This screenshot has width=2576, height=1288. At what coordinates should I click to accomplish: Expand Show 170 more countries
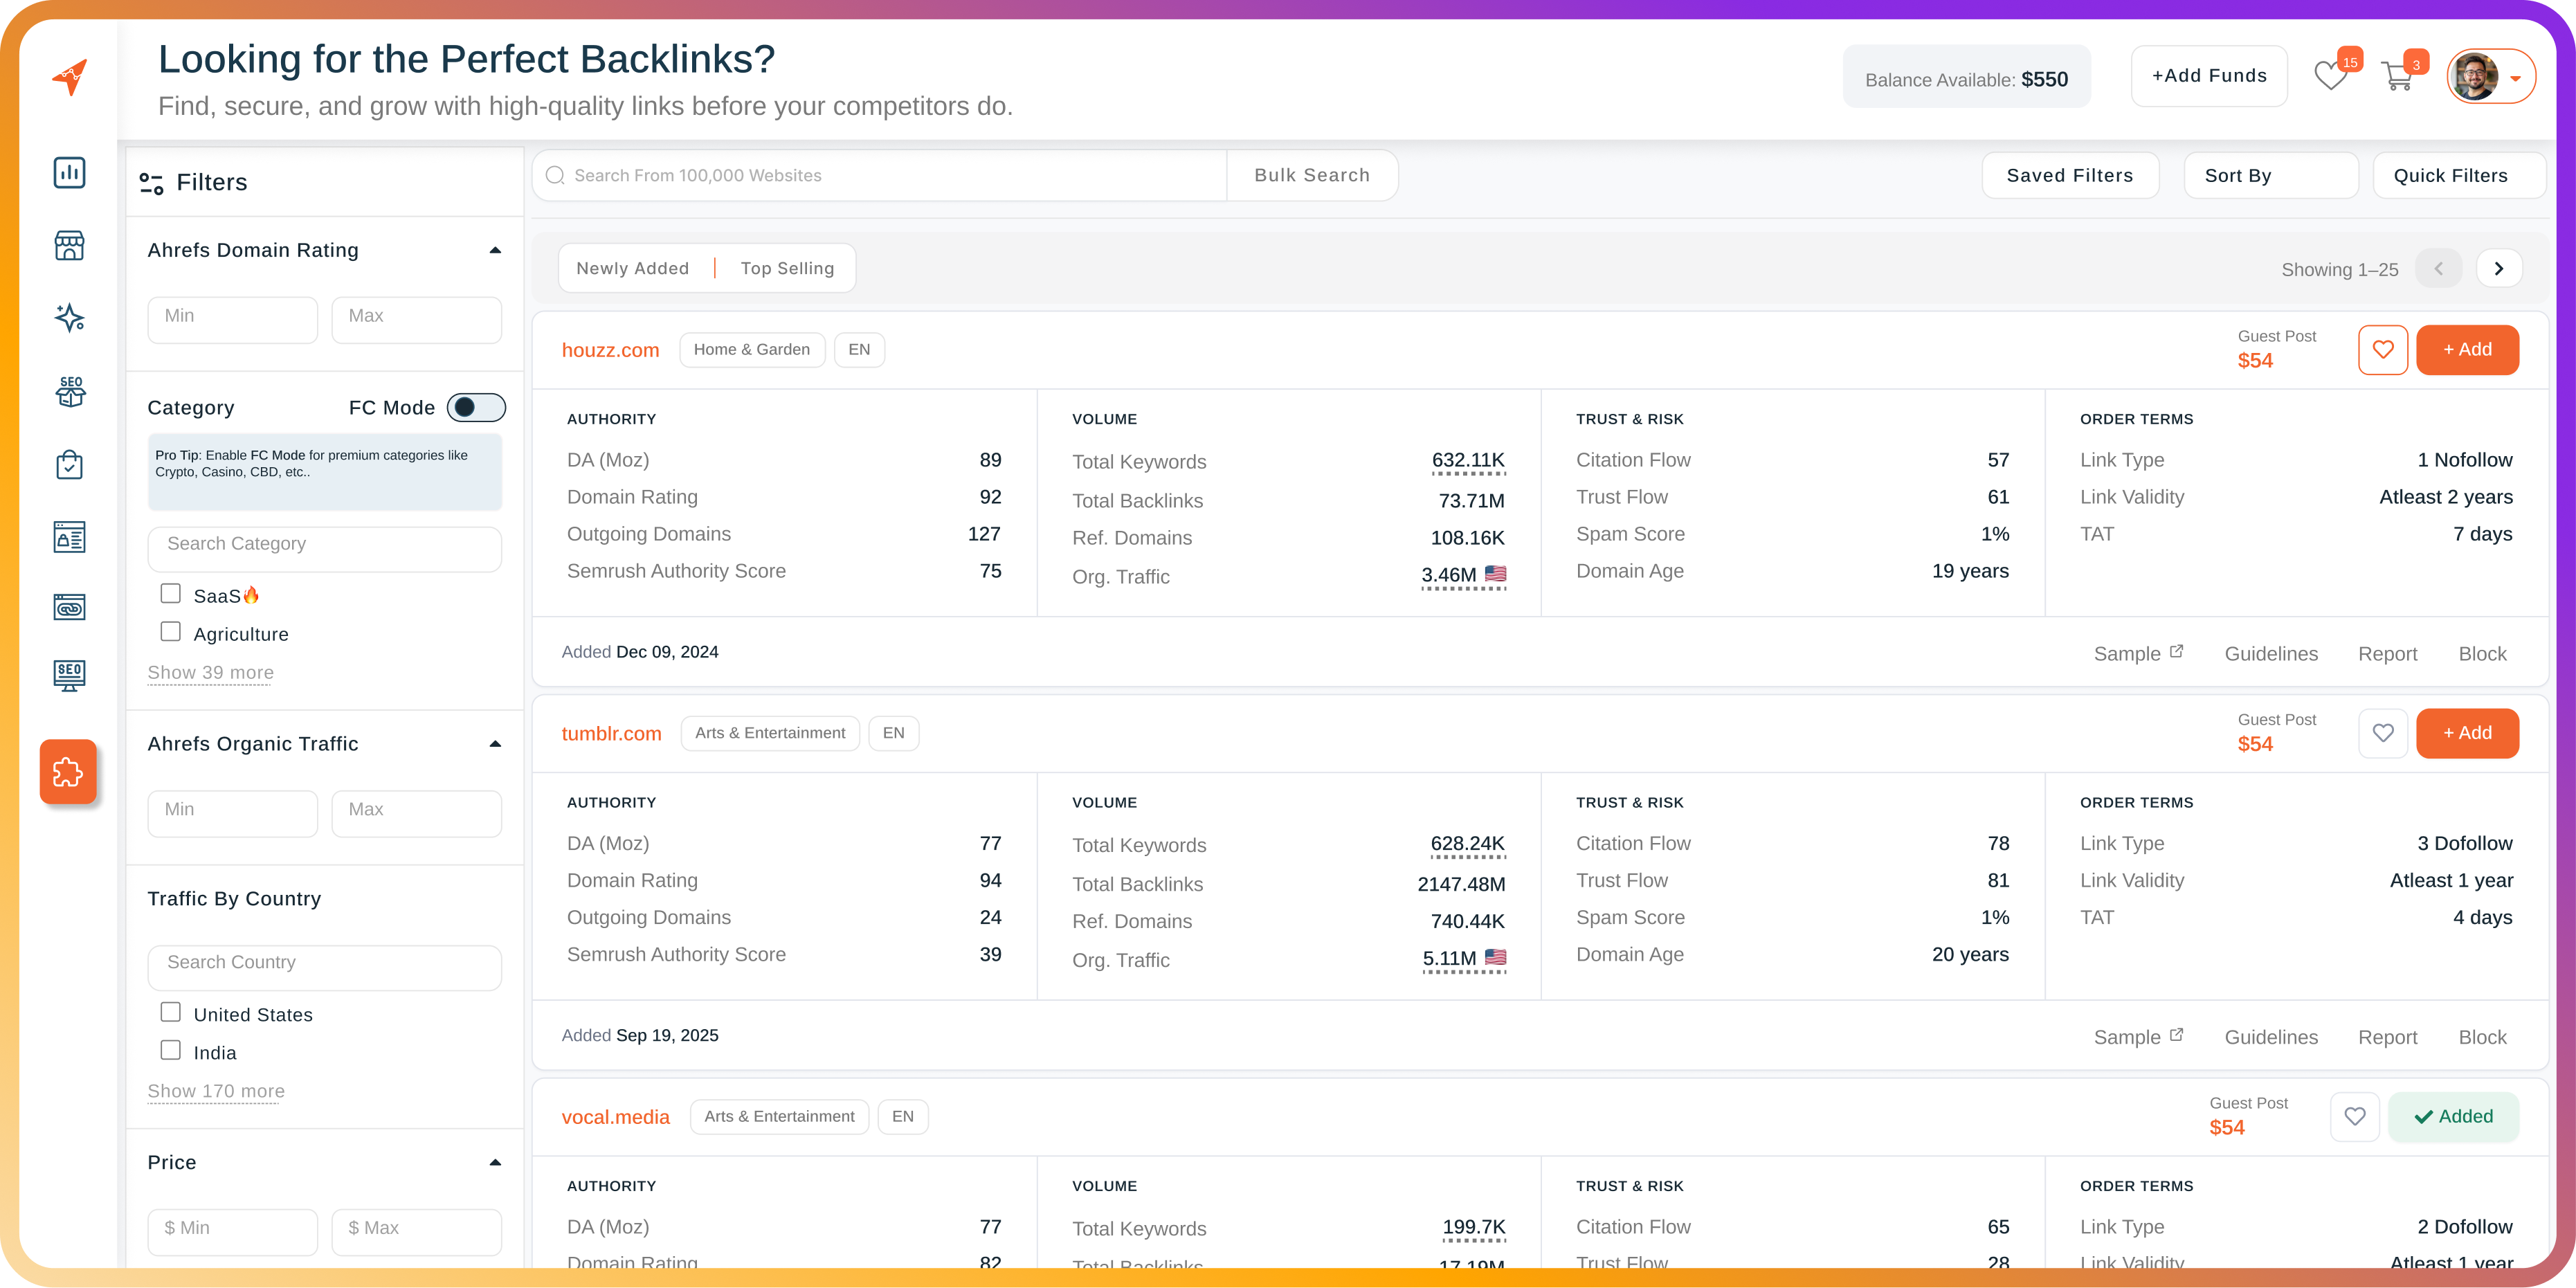[x=216, y=1092]
